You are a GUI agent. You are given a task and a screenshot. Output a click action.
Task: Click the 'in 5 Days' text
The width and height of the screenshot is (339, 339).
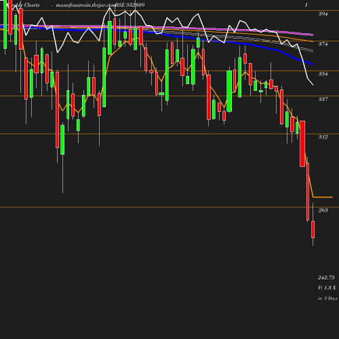pyautogui.click(x=327, y=298)
